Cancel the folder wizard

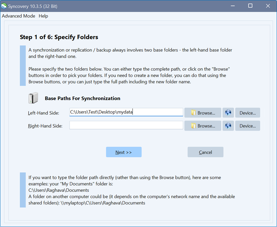(205, 152)
